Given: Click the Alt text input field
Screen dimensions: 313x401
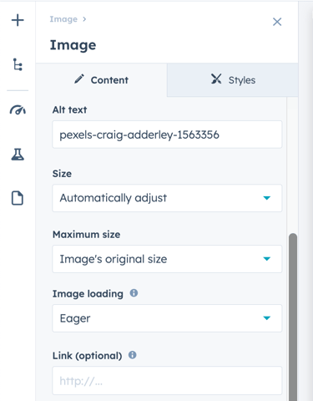Looking at the screenshot, I should pos(167,135).
